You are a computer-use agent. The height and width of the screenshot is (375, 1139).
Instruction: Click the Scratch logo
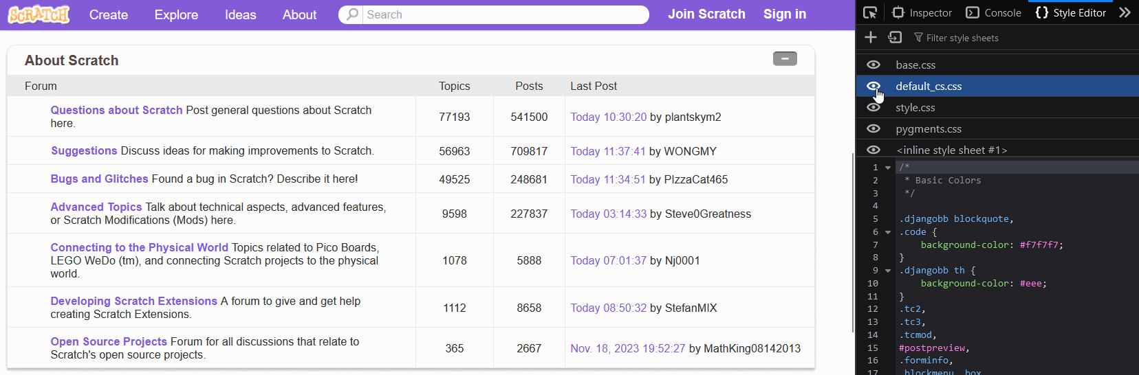pos(39,14)
